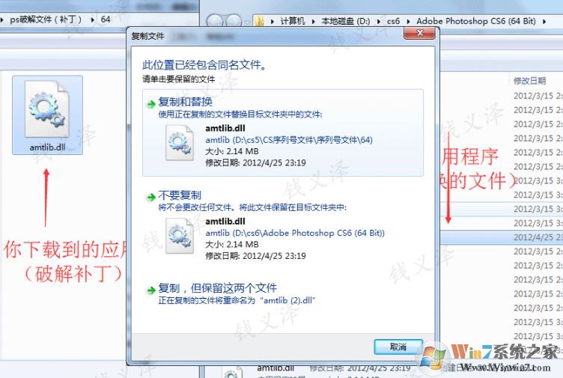Click amtlib.dll file name label in left window
Image resolution: width=563 pixels, height=378 pixels.
[47, 147]
